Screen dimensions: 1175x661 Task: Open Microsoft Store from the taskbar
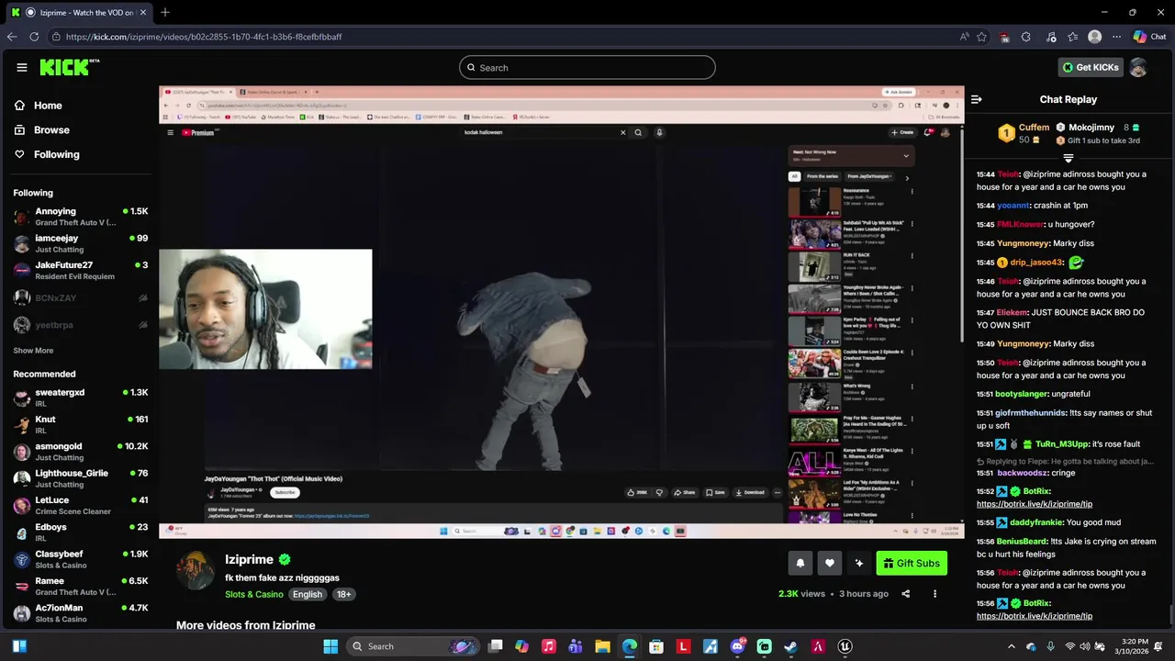(656, 646)
